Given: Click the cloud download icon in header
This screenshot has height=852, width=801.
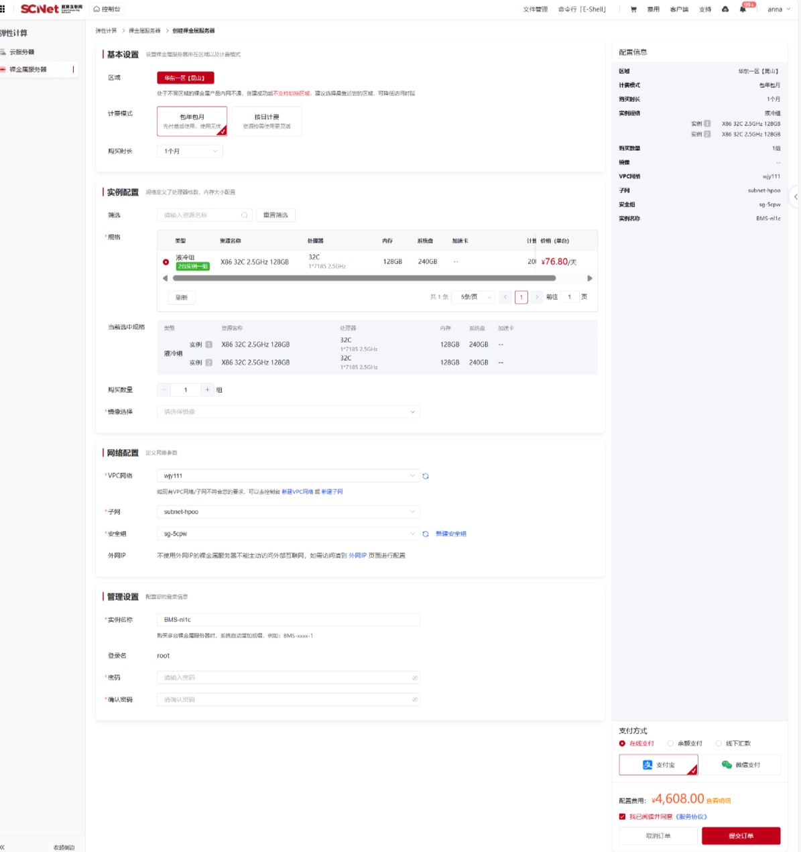Looking at the screenshot, I should coord(725,9).
